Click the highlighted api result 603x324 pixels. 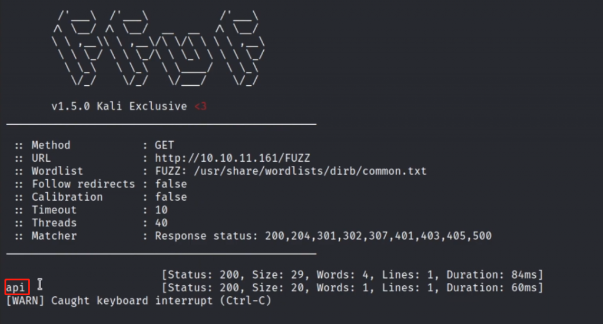[17, 288]
